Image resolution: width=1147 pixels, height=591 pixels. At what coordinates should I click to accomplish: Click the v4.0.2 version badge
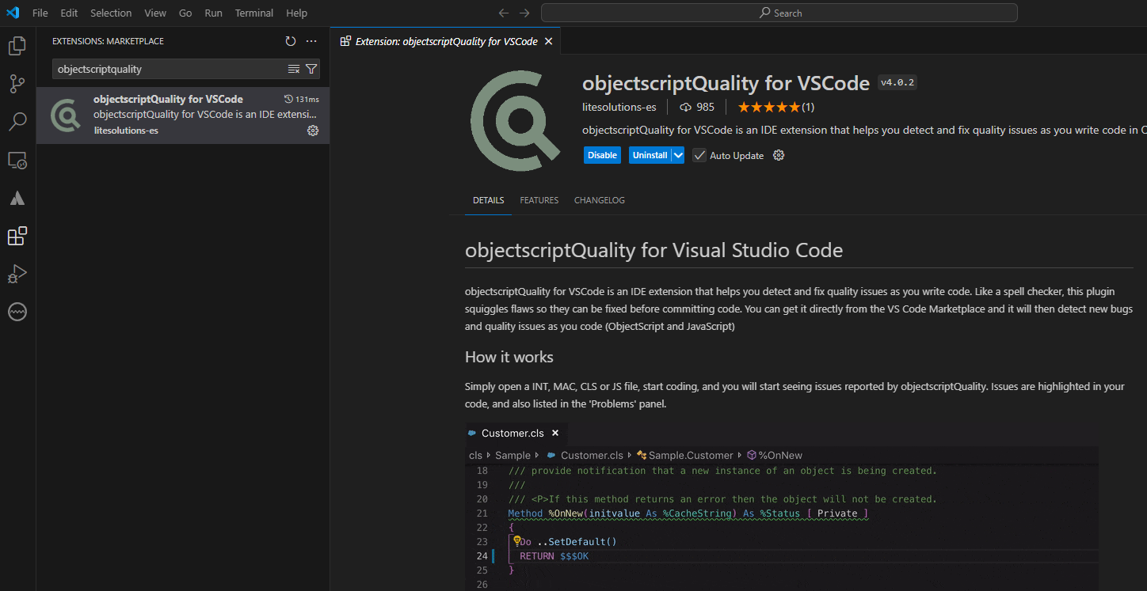coord(897,82)
